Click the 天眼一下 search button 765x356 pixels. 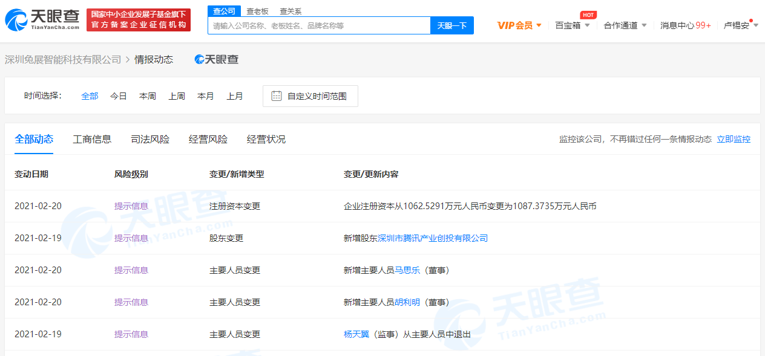click(x=451, y=25)
